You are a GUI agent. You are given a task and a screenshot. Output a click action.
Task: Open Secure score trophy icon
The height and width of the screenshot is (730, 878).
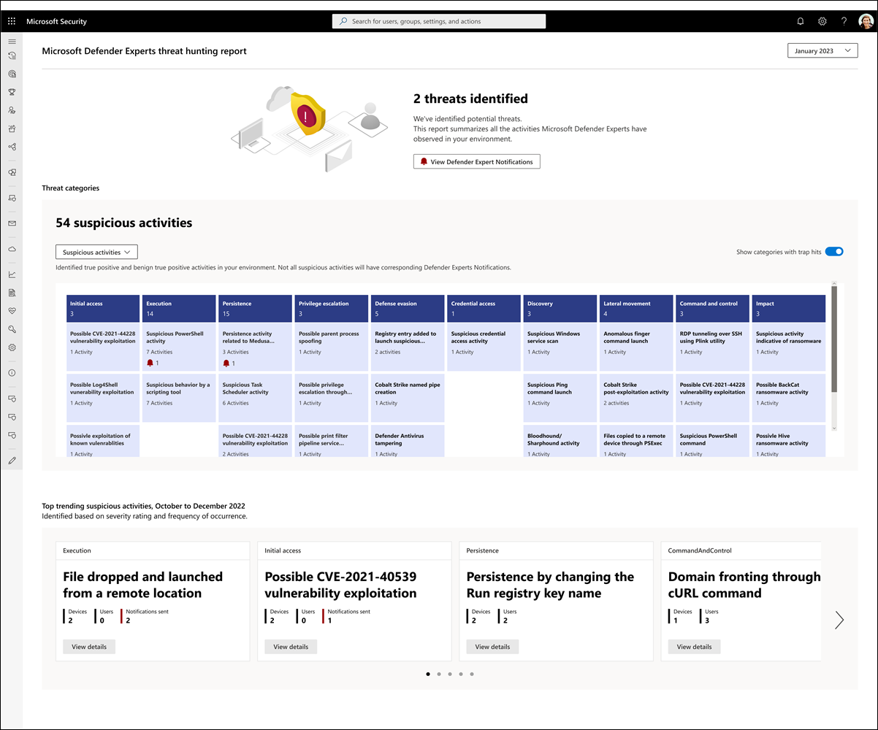point(12,92)
